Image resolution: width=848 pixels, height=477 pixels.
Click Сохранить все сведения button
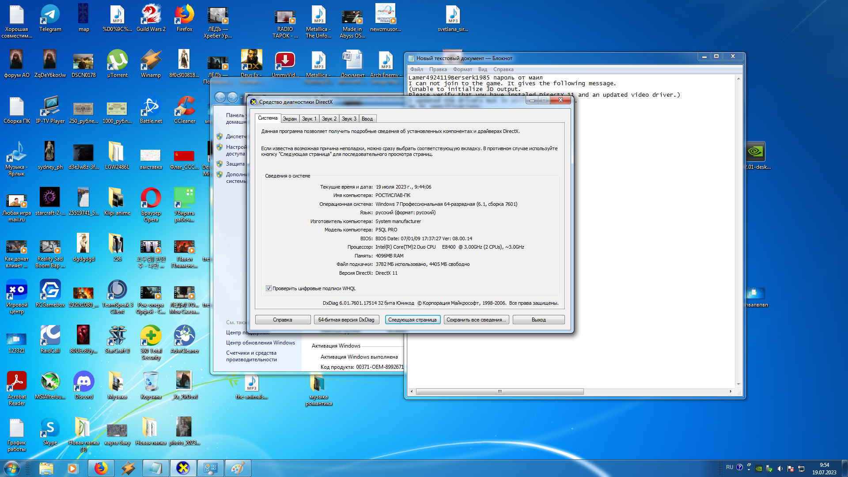pos(476,320)
